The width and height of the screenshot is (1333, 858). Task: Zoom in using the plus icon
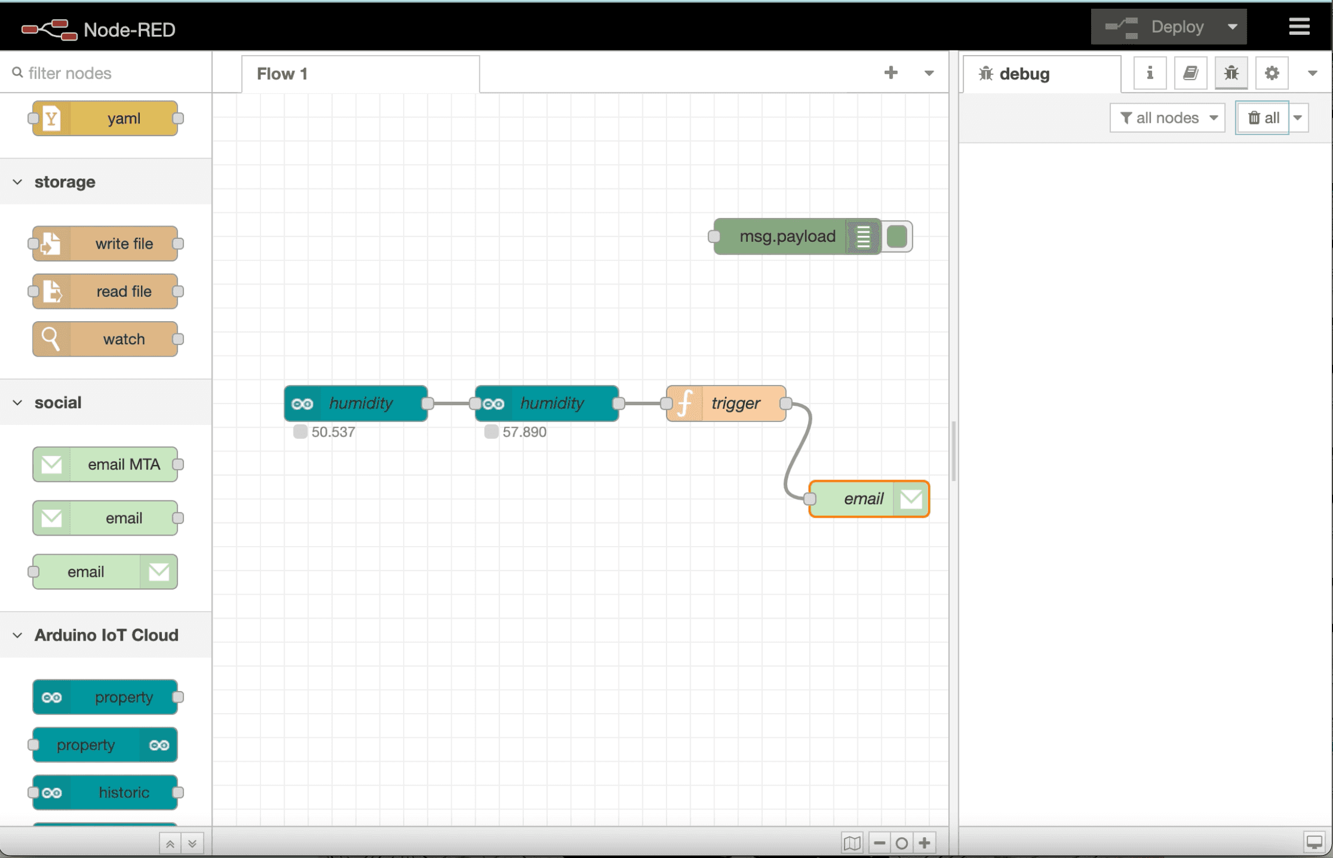925,842
